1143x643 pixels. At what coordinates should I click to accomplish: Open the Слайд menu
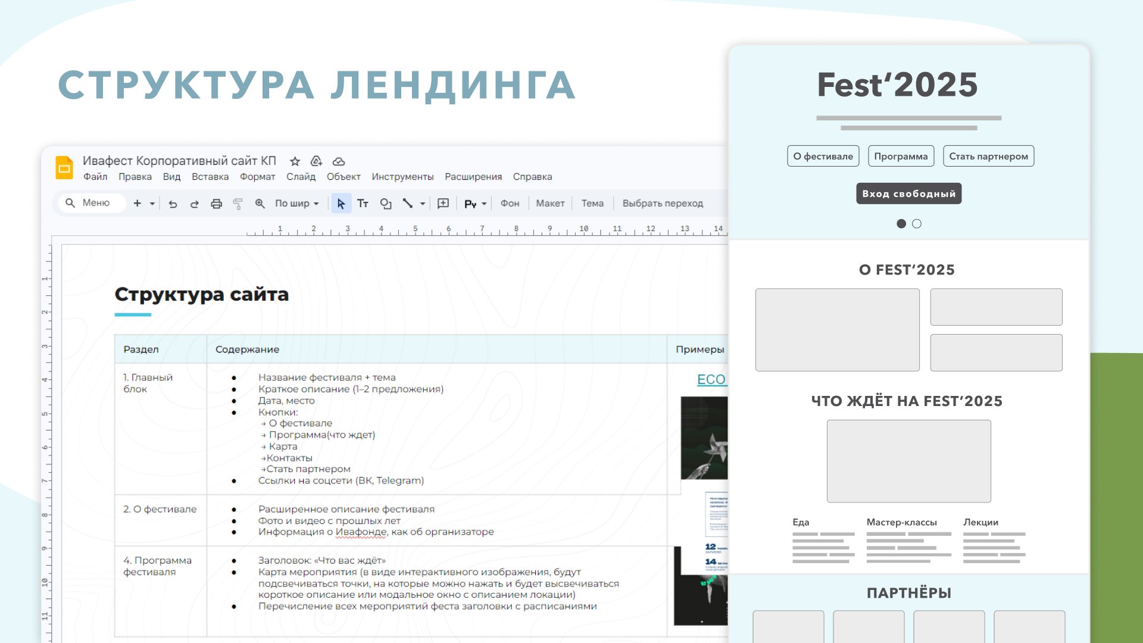(301, 177)
